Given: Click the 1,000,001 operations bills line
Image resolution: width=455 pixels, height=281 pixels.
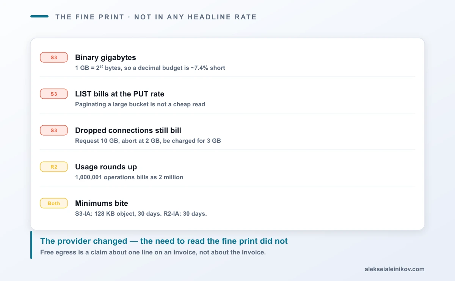Looking at the screenshot, I should (129, 177).
